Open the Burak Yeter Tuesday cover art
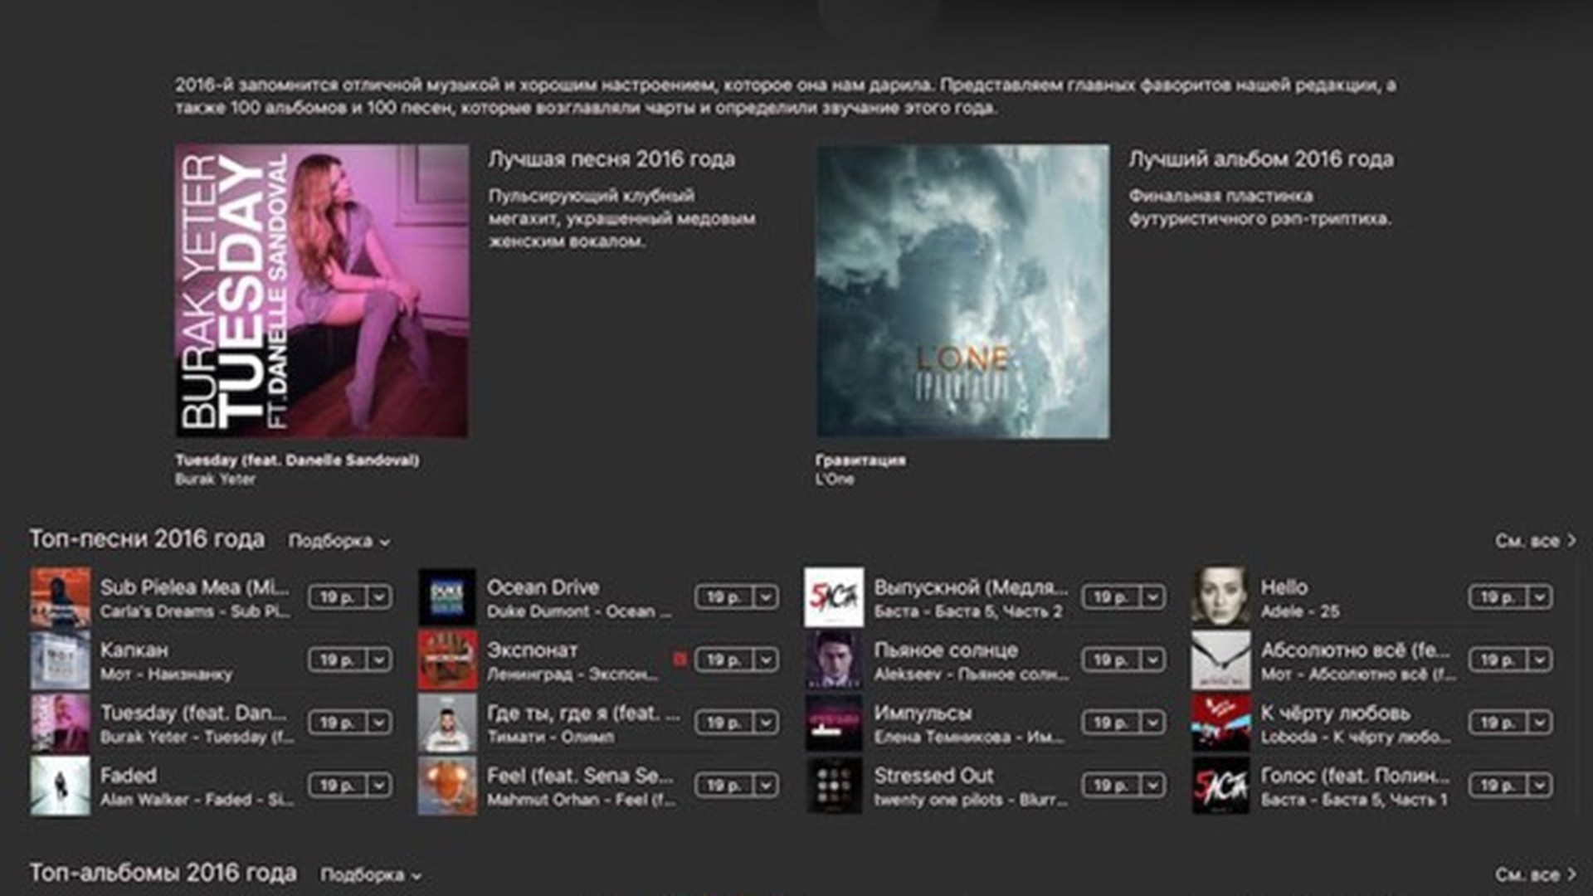The image size is (1593, 896). click(x=322, y=291)
